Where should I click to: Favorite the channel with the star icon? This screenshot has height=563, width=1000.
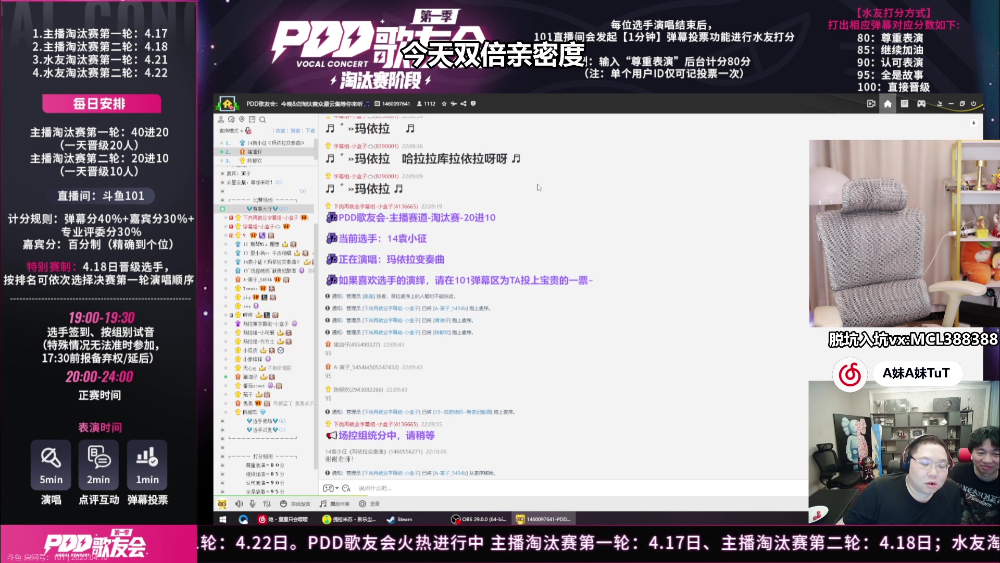(x=444, y=104)
